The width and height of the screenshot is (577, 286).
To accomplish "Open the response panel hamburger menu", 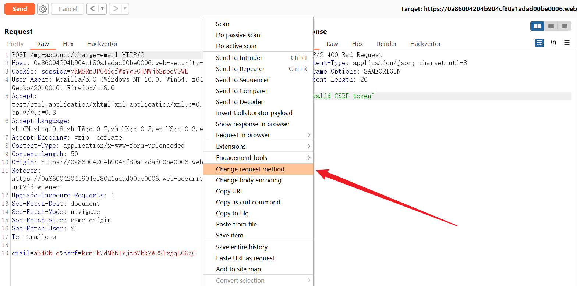I will click(x=567, y=43).
